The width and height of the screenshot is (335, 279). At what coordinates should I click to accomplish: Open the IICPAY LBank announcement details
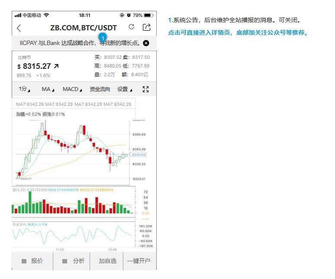coord(80,43)
